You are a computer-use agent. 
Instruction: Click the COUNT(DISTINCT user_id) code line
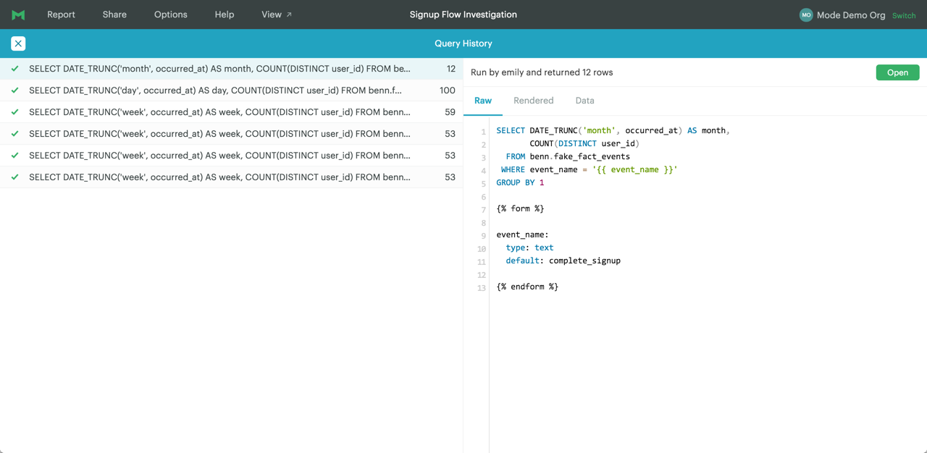(584, 143)
